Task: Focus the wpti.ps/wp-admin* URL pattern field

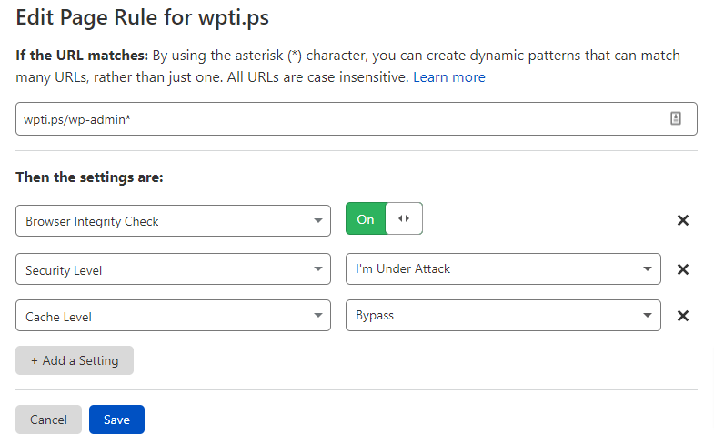Action: tap(356, 119)
